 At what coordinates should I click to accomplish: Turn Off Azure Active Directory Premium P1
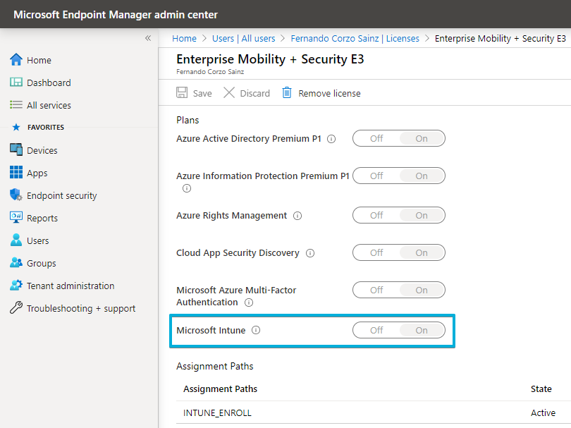click(x=376, y=138)
